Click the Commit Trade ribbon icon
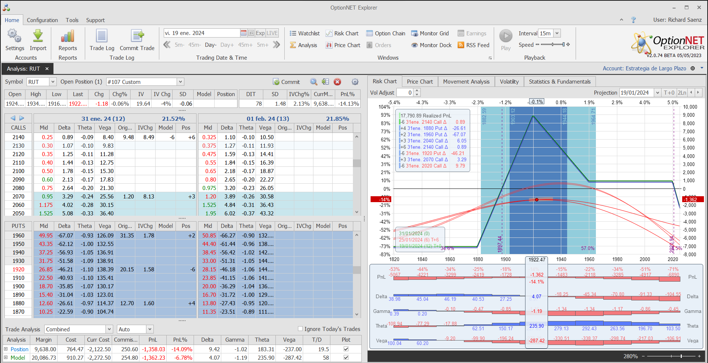The width and height of the screenshot is (708, 363). [x=137, y=36]
